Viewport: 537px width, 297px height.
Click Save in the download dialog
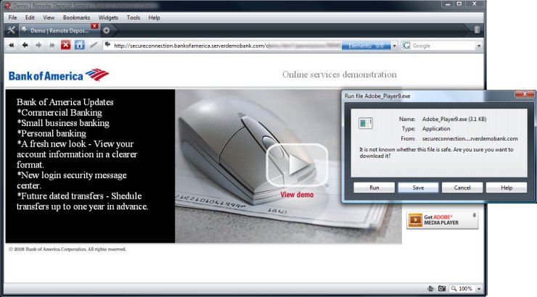pos(418,187)
